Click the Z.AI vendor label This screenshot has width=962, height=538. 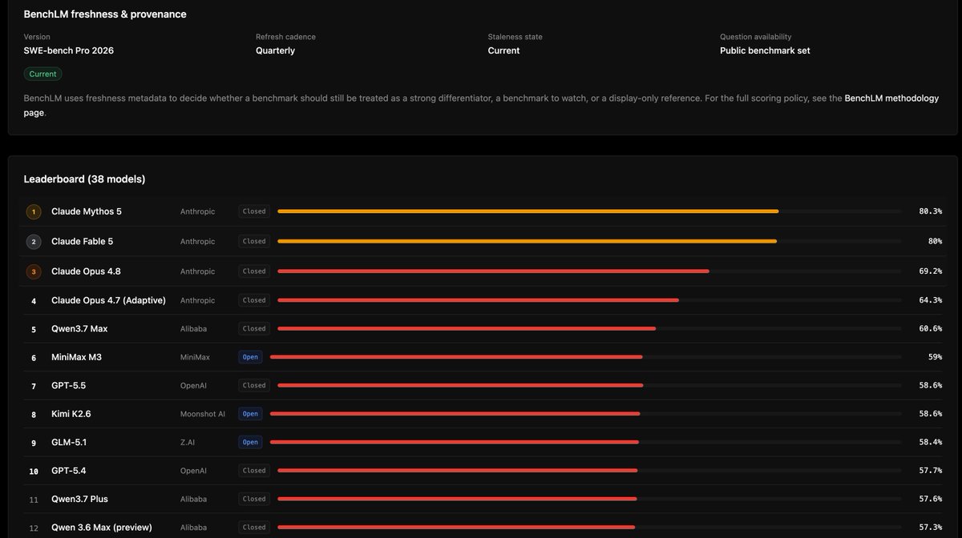189,442
